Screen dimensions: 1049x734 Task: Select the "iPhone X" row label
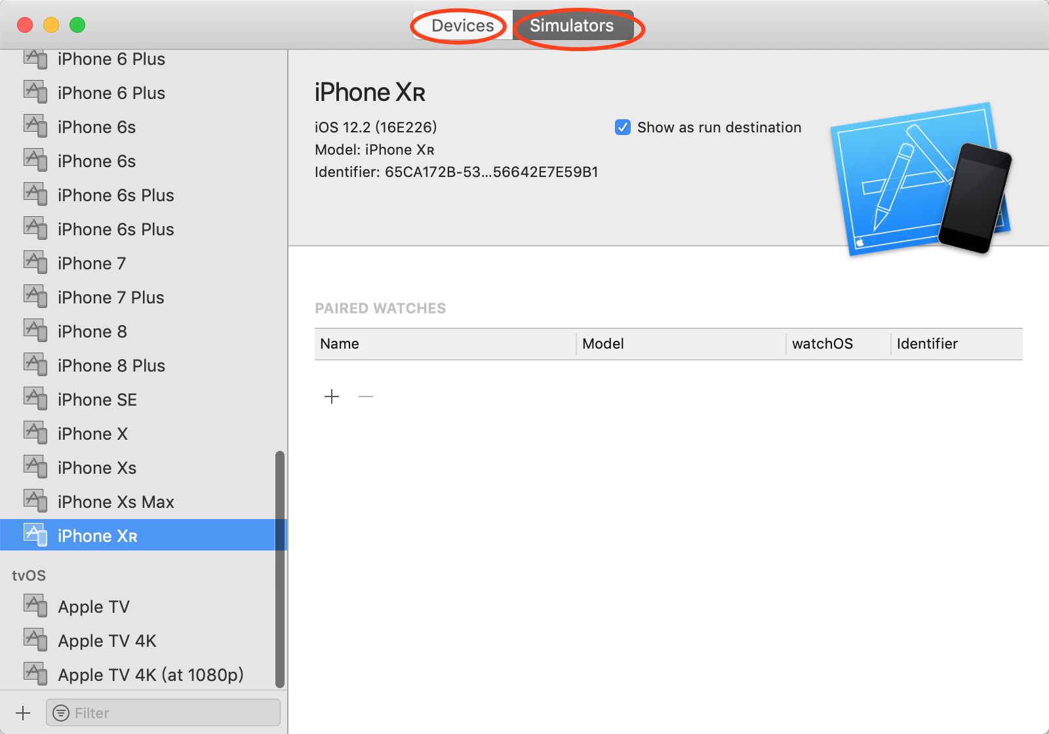(92, 434)
